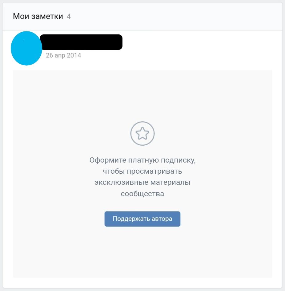This screenshot has height=291, width=285.
Task: Click the post date "26 апр 2014"
Action: tap(63, 55)
